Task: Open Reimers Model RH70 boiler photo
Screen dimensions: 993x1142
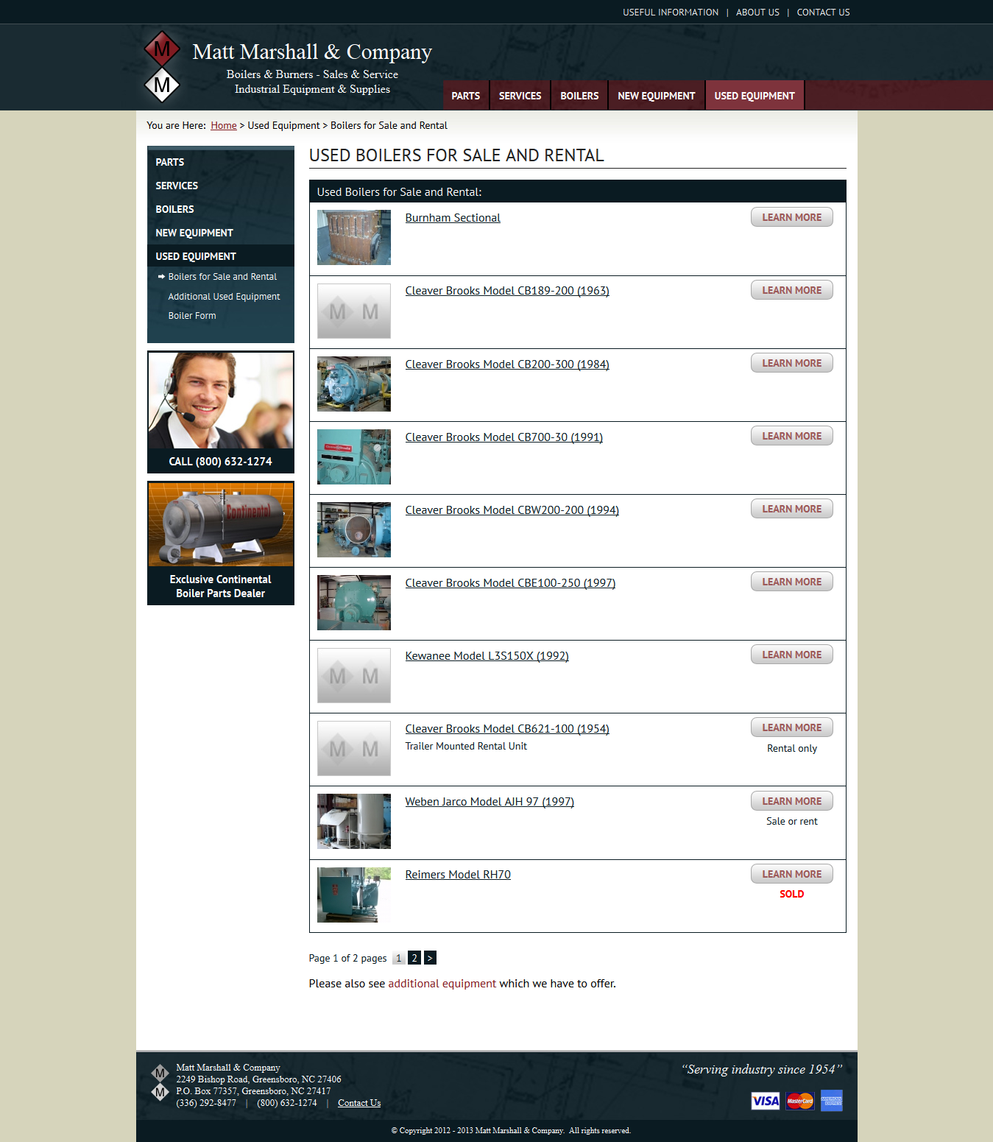Action: point(354,895)
